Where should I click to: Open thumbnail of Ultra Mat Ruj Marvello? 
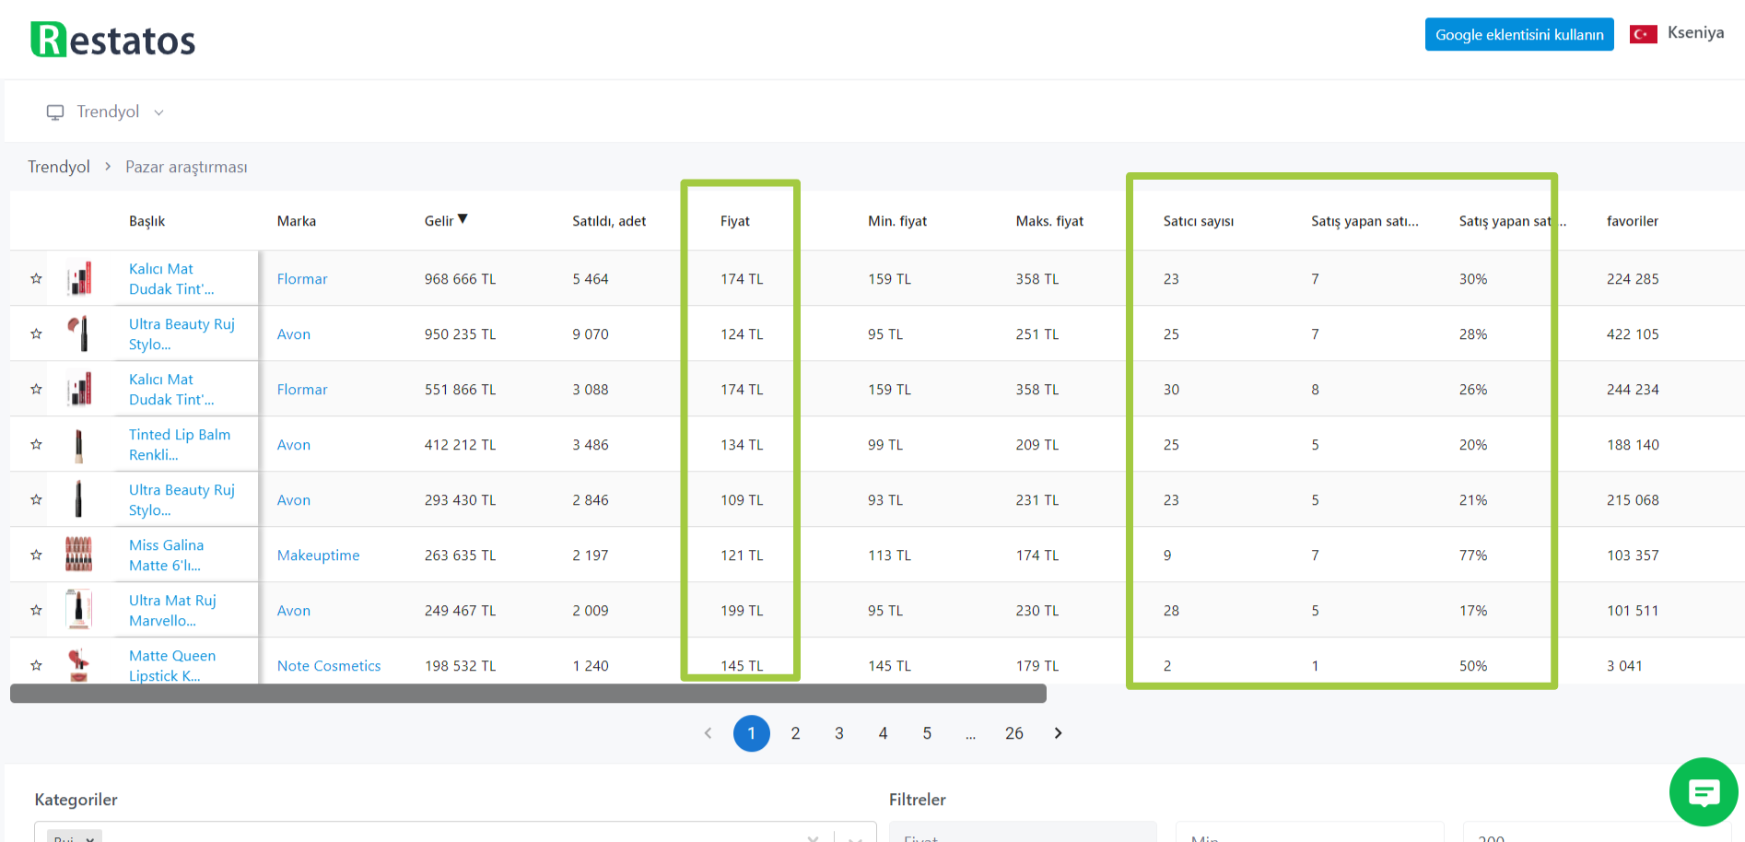click(x=80, y=610)
